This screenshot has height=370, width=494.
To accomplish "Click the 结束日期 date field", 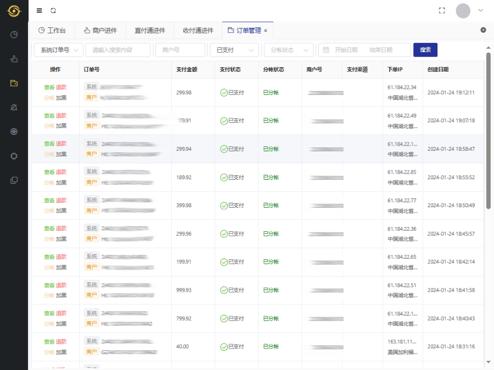I will coord(380,50).
